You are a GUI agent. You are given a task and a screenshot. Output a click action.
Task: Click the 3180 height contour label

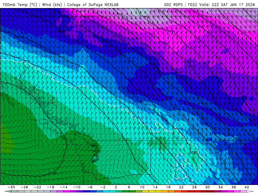point(53,173)
